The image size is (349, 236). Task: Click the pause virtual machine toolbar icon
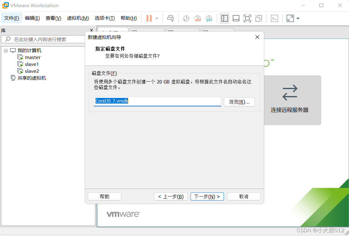(x=149, y=18)
